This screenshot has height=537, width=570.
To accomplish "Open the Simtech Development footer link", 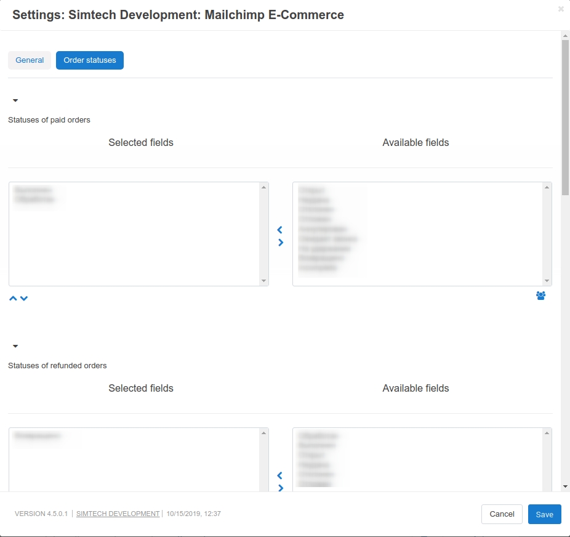I will coord(118,514).
